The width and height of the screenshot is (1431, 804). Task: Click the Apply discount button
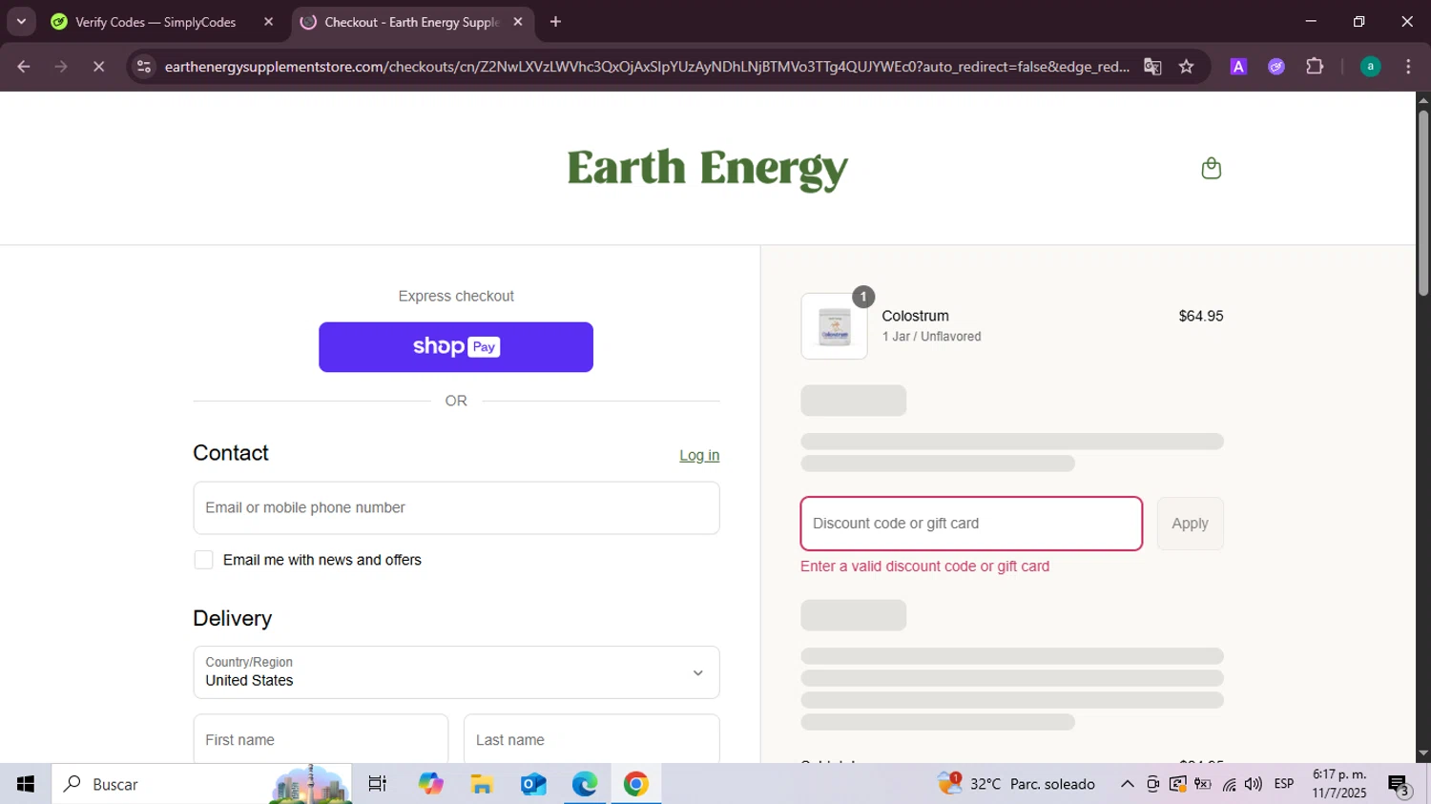1190,524
